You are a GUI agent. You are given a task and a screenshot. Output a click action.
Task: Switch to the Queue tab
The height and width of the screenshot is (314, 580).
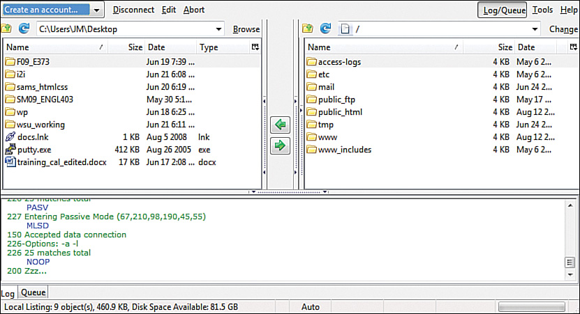(34, 292)
